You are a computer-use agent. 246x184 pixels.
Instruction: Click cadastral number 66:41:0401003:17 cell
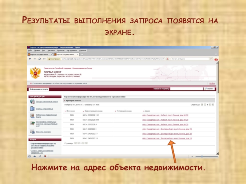click(90, 134)
